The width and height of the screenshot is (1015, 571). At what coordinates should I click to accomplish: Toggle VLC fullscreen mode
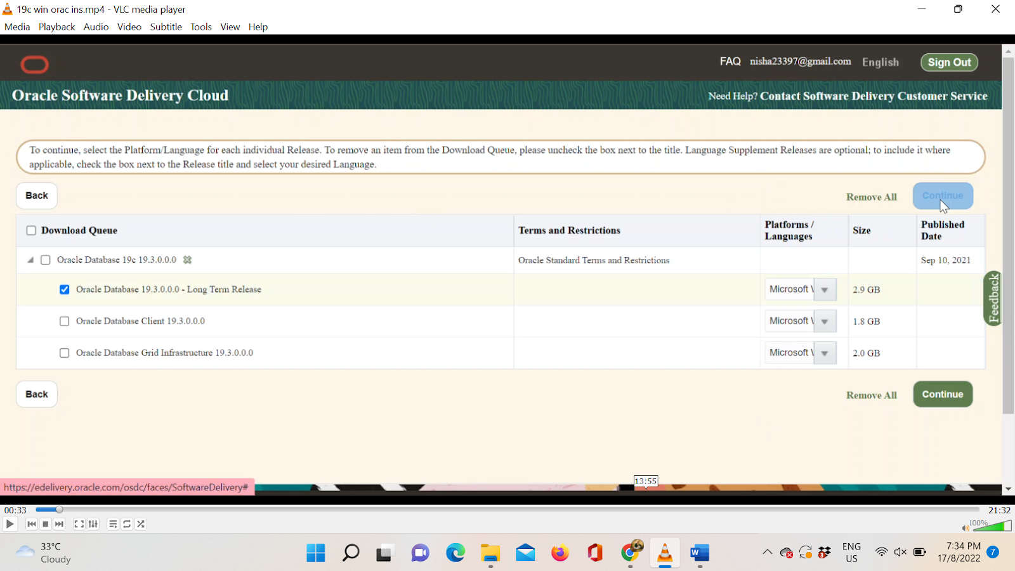pos(79,524)
